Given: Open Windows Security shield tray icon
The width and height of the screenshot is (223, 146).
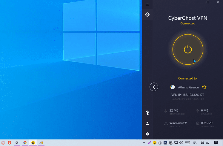Looking at the screenshot, I should pyautogui.click(x=170, y=143).
